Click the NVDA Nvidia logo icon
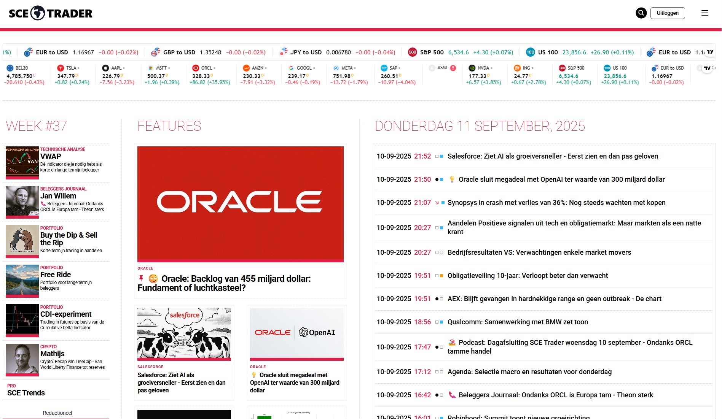 tap(472, 68)
